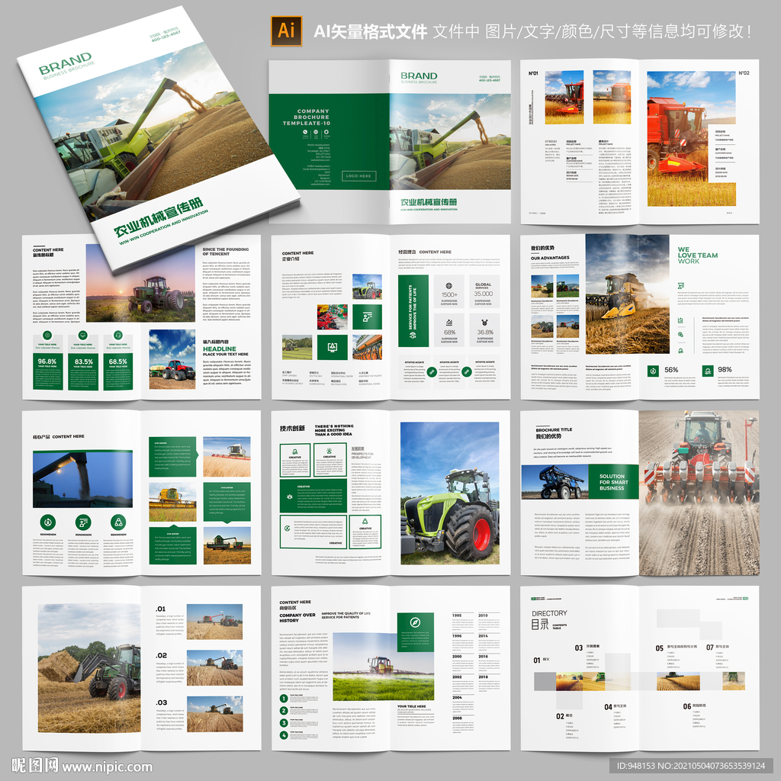Viewport: 781px width, 781px height.
Task: Click the green square icon beside 98%
Action: (x=707, y=370)
